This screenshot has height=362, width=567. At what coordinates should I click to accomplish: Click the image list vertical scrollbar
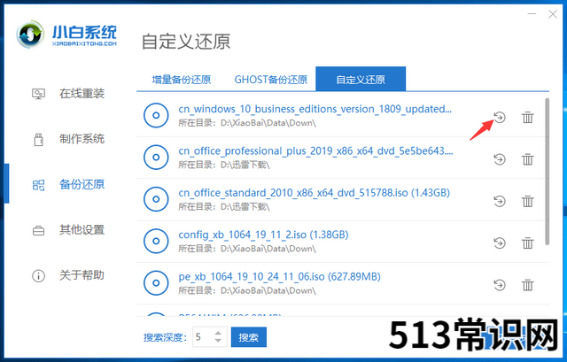[x=547, y=172]
